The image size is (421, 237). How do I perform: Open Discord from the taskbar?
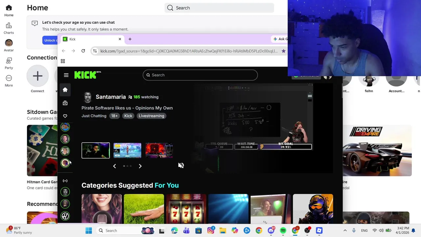pyautogui.click(x=271, y=231)
